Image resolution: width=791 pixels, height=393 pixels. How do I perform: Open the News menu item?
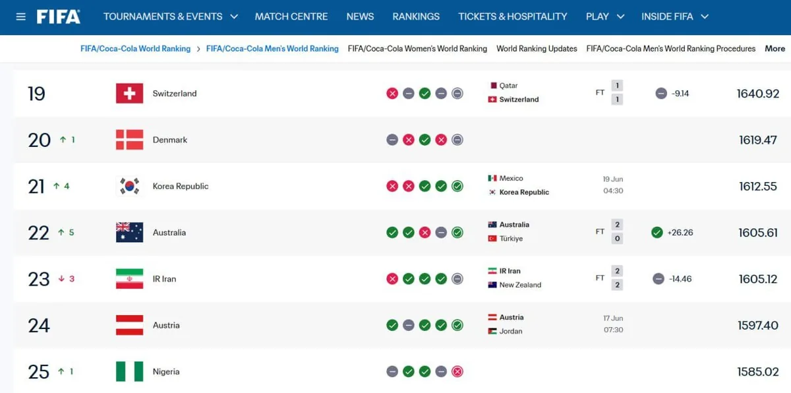360,16
